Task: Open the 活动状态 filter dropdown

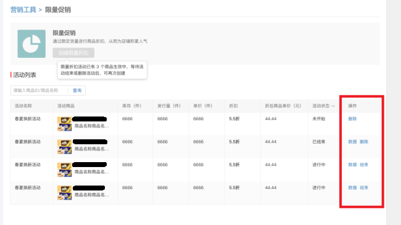Action: pos(323,105)
